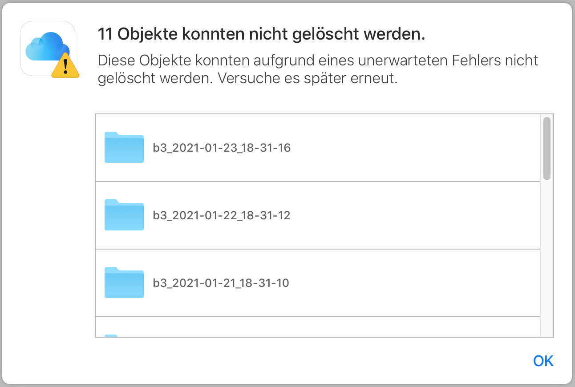This screenshot has width=575, height=387.
Task: Click the folder icon for b3_2021-01-22_18-31-12
Action: pyautogui.click(x=124, y=215)
